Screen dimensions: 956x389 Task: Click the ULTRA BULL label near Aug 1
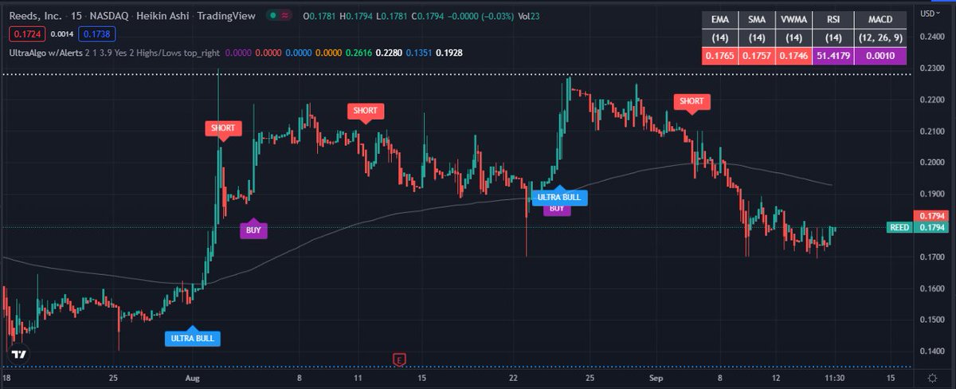click(192, 338)
